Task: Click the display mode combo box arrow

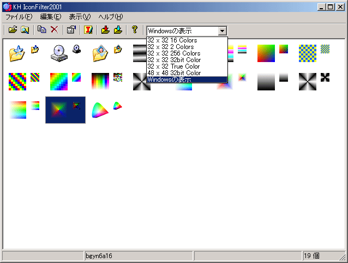Action: (x=222, y=31)
